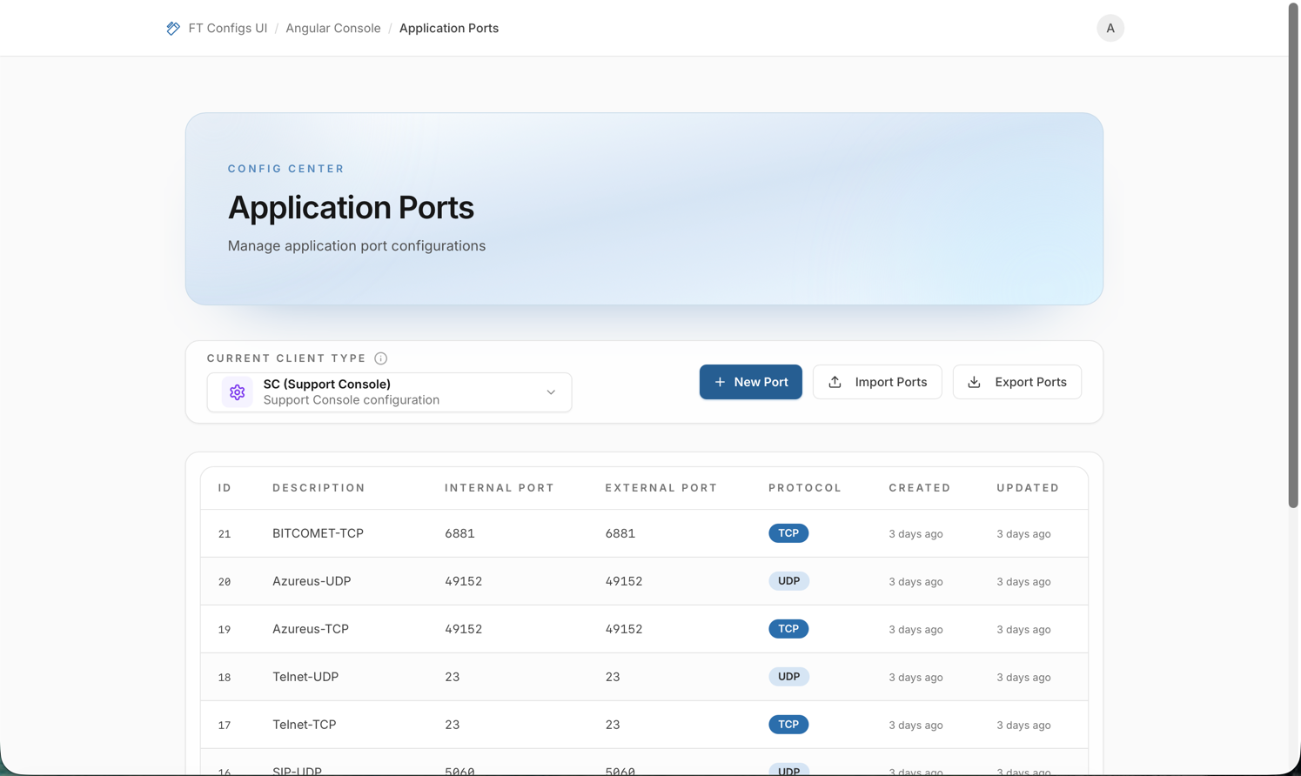The height and width of the screenshot is (776, 1301).
Task: Click internal port 49152 in Azureus-UDP row
Action: tap(463, 581)
